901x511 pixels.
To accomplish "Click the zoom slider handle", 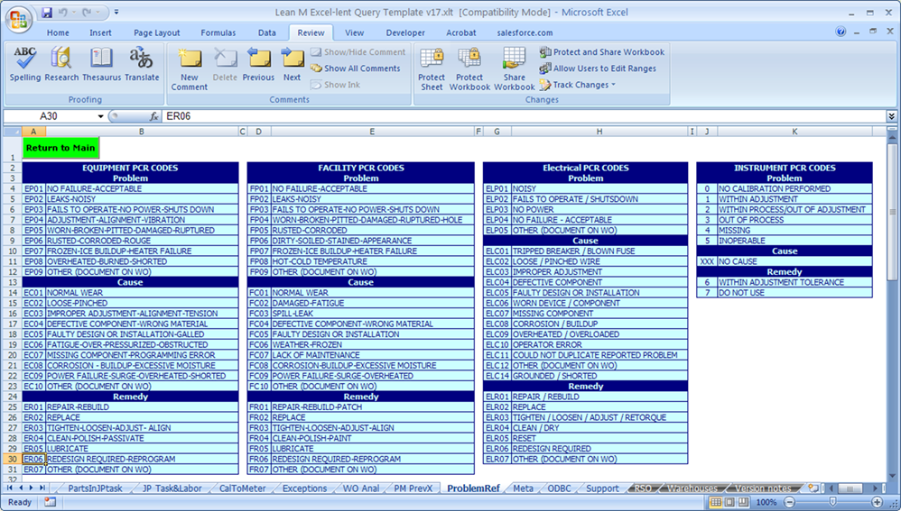I will [832, 502].
